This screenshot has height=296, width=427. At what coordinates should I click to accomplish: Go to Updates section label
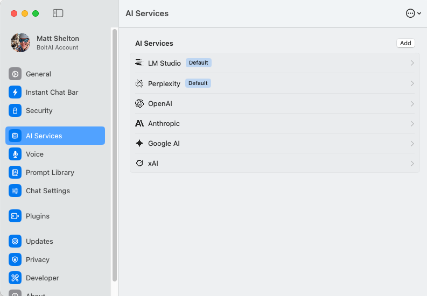tap(39, 241)
